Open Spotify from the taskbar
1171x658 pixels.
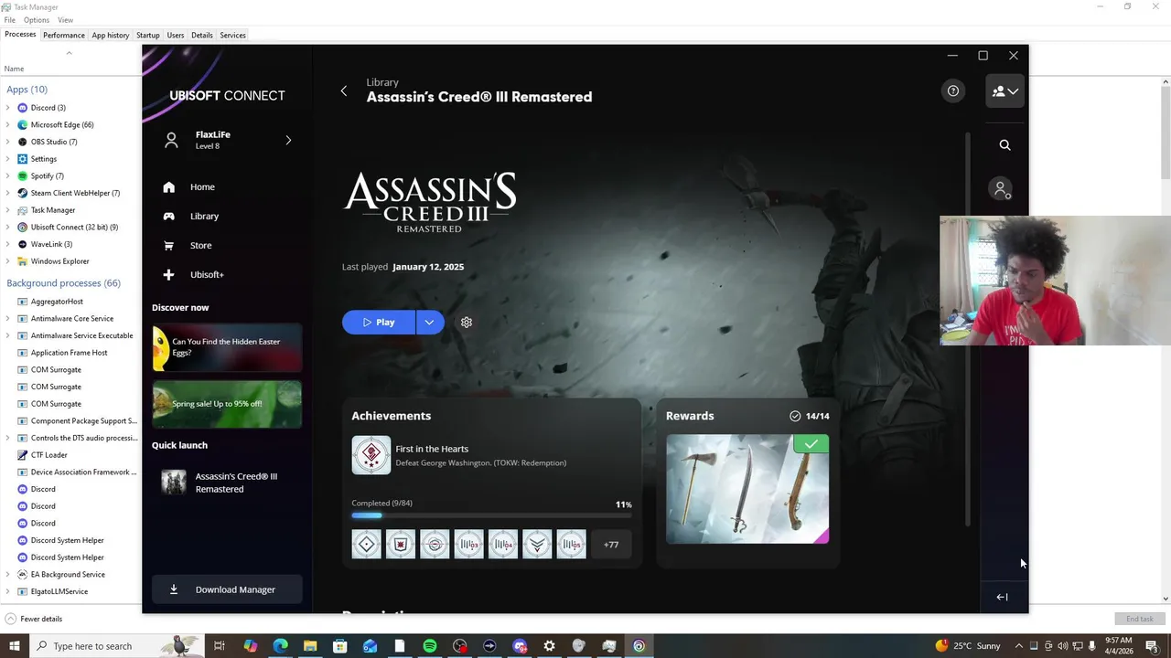point(430,646)
